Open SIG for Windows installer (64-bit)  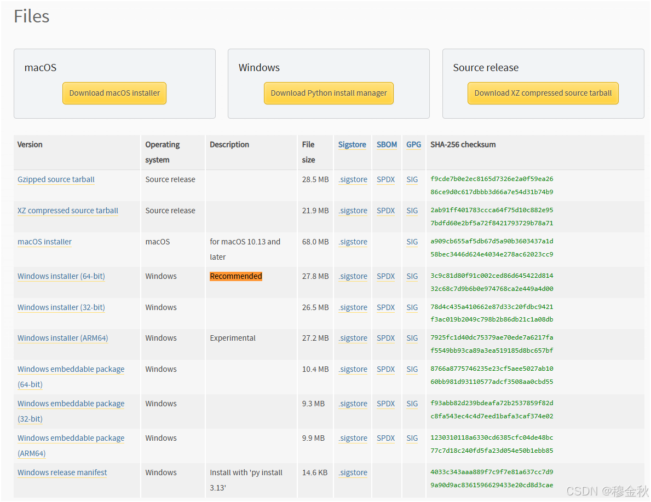click(x=412, y=276)
